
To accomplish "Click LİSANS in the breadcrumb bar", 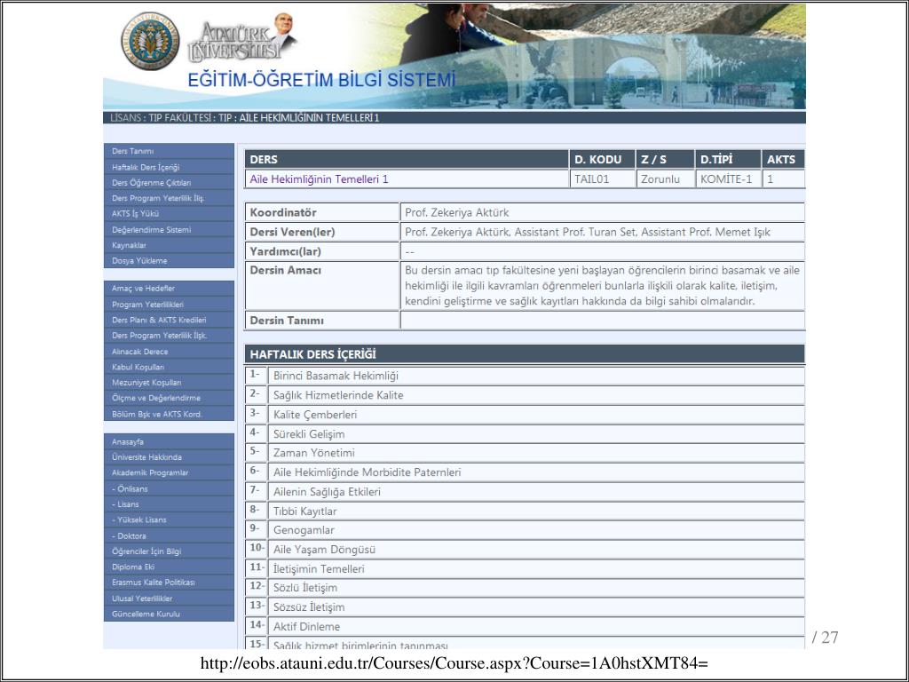I will [x=124, y=118].
